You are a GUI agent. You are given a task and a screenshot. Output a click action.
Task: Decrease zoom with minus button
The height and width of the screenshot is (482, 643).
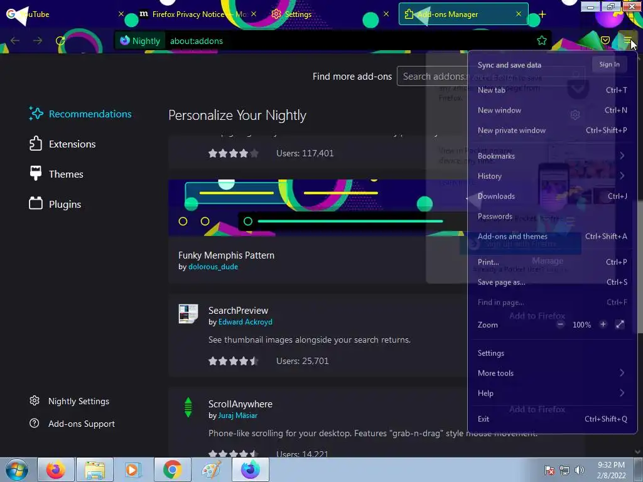[561, 324]
